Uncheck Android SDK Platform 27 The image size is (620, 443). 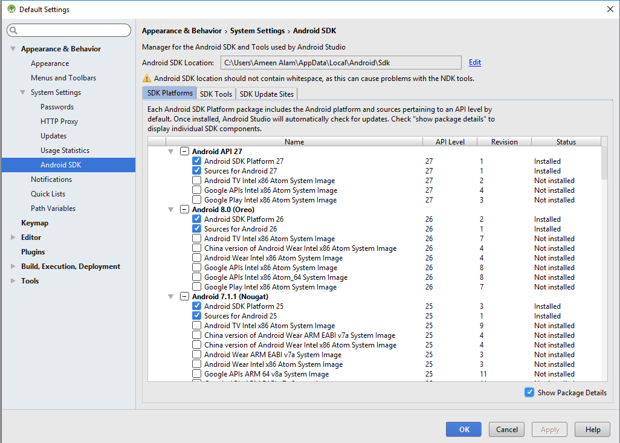196,161
